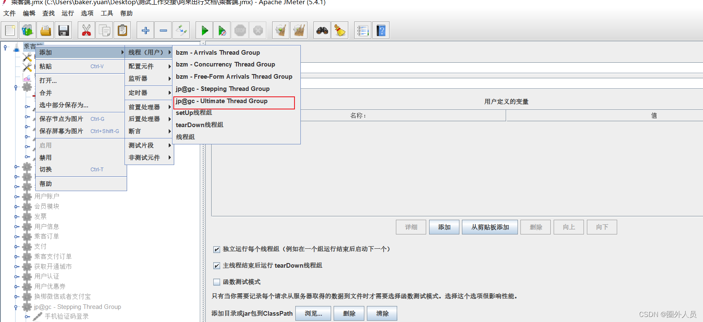Click the 从剪贴板添加 button
Screen dimensions: 703x322
coord(490,227)
